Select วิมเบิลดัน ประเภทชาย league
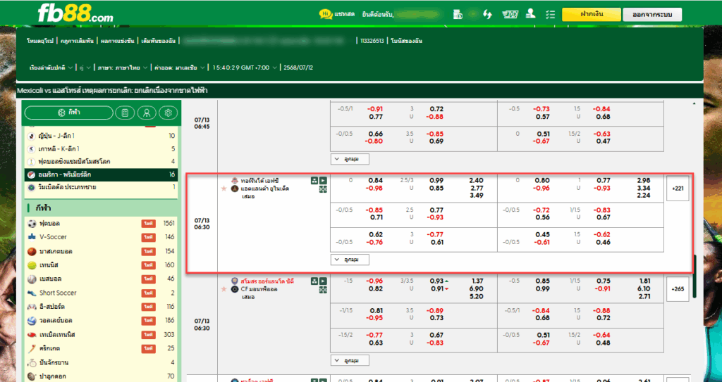This screenshot has width=722, height=382. [x=102, y=188]
